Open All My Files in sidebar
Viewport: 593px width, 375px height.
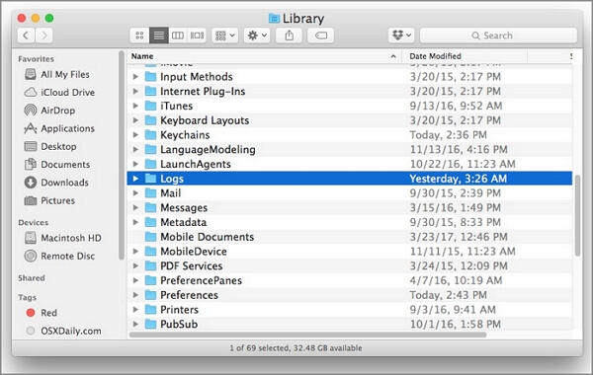(57, 74)
